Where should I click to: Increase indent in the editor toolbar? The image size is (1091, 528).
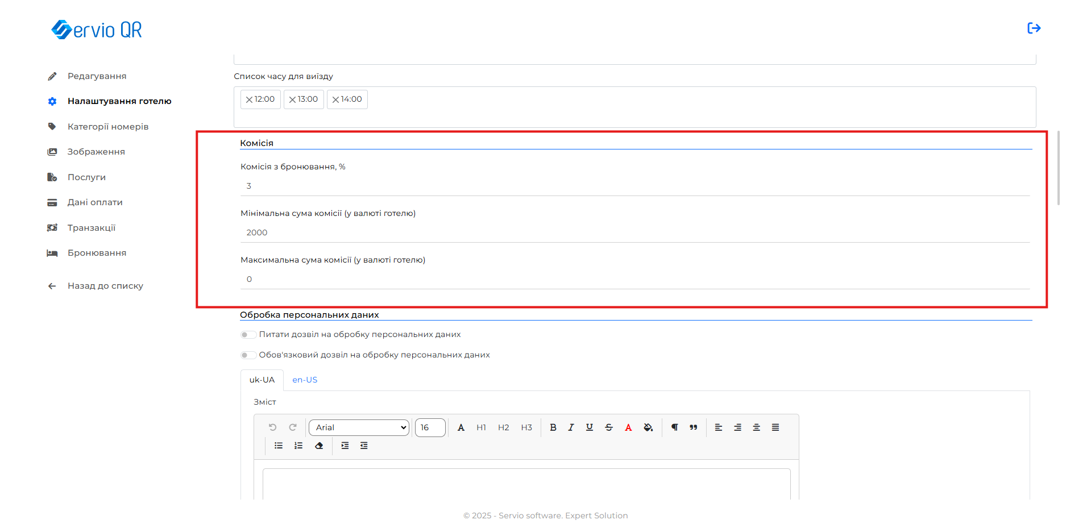click(345, 446)
